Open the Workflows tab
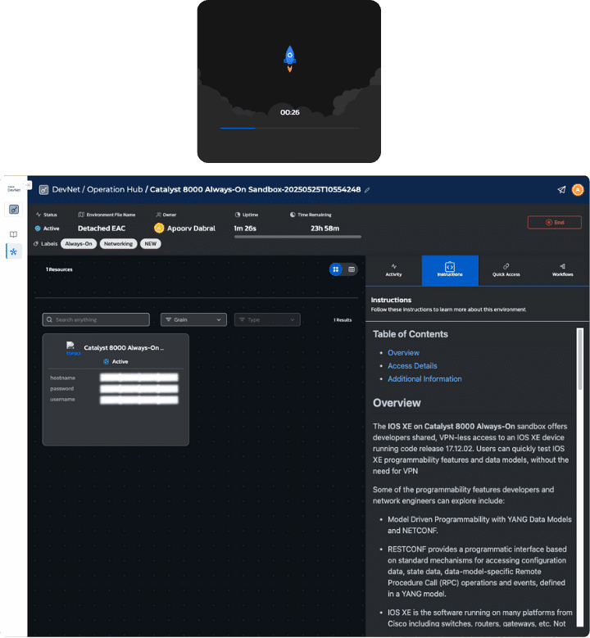This screenshot has width=590, height=638. click(562, 270)
